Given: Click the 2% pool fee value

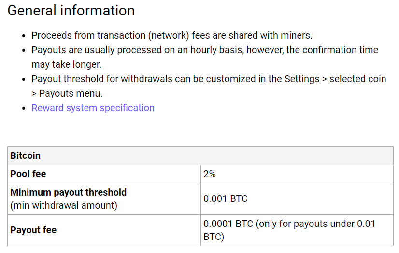Looking at the screenshot, I should (x=210, y=174).
